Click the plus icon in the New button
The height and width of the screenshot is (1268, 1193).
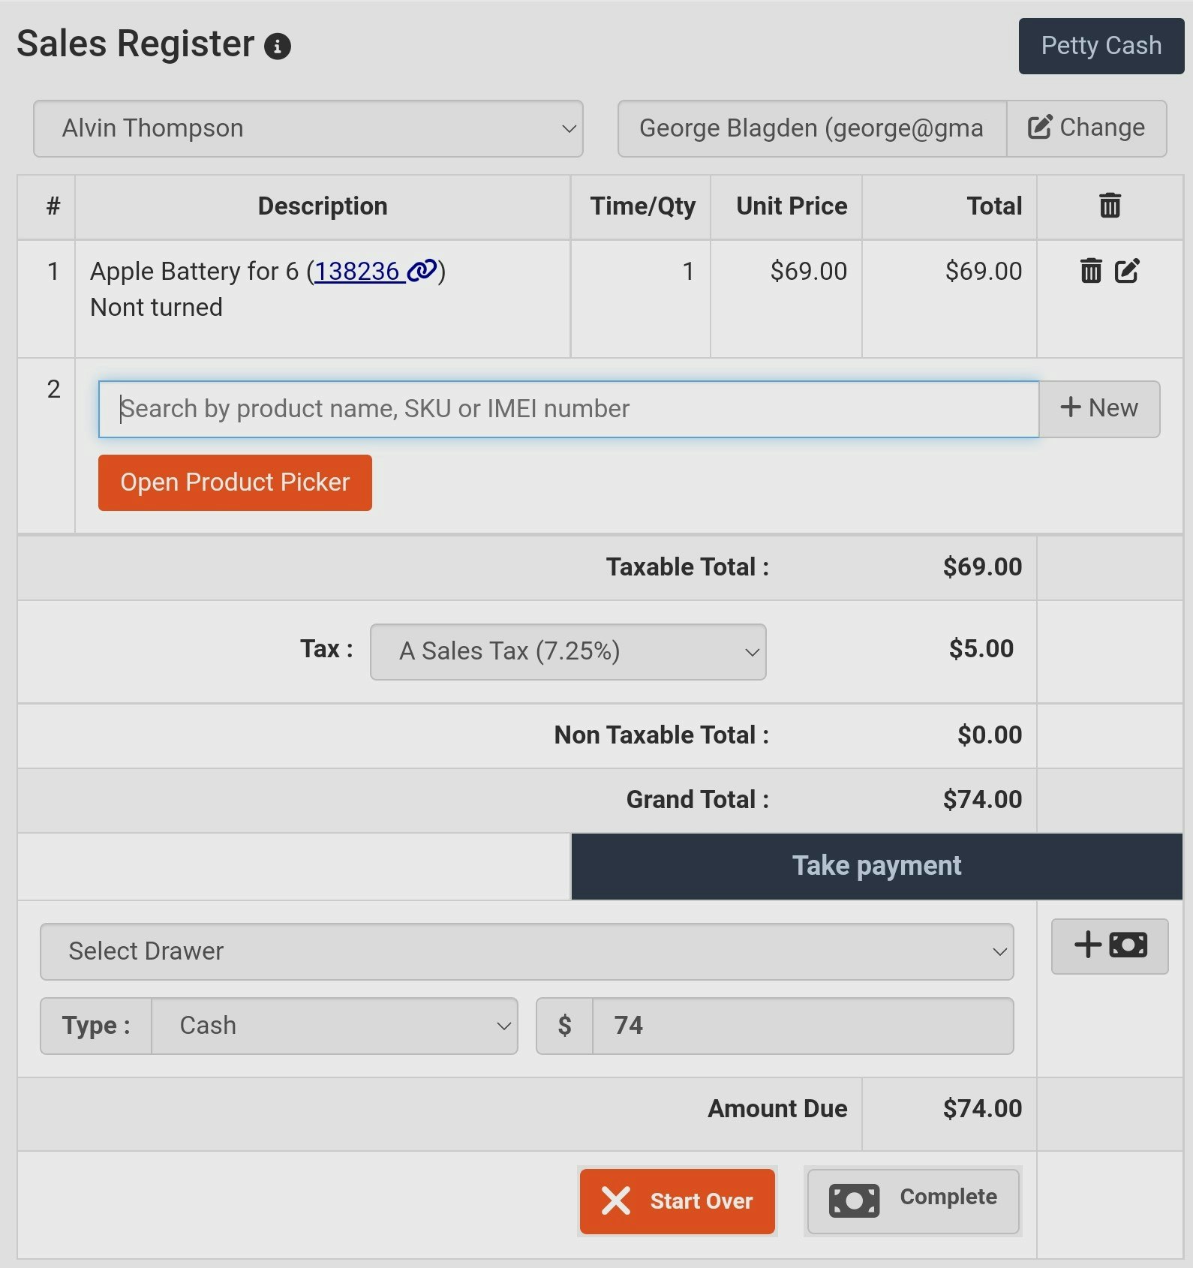(1070, 407)
